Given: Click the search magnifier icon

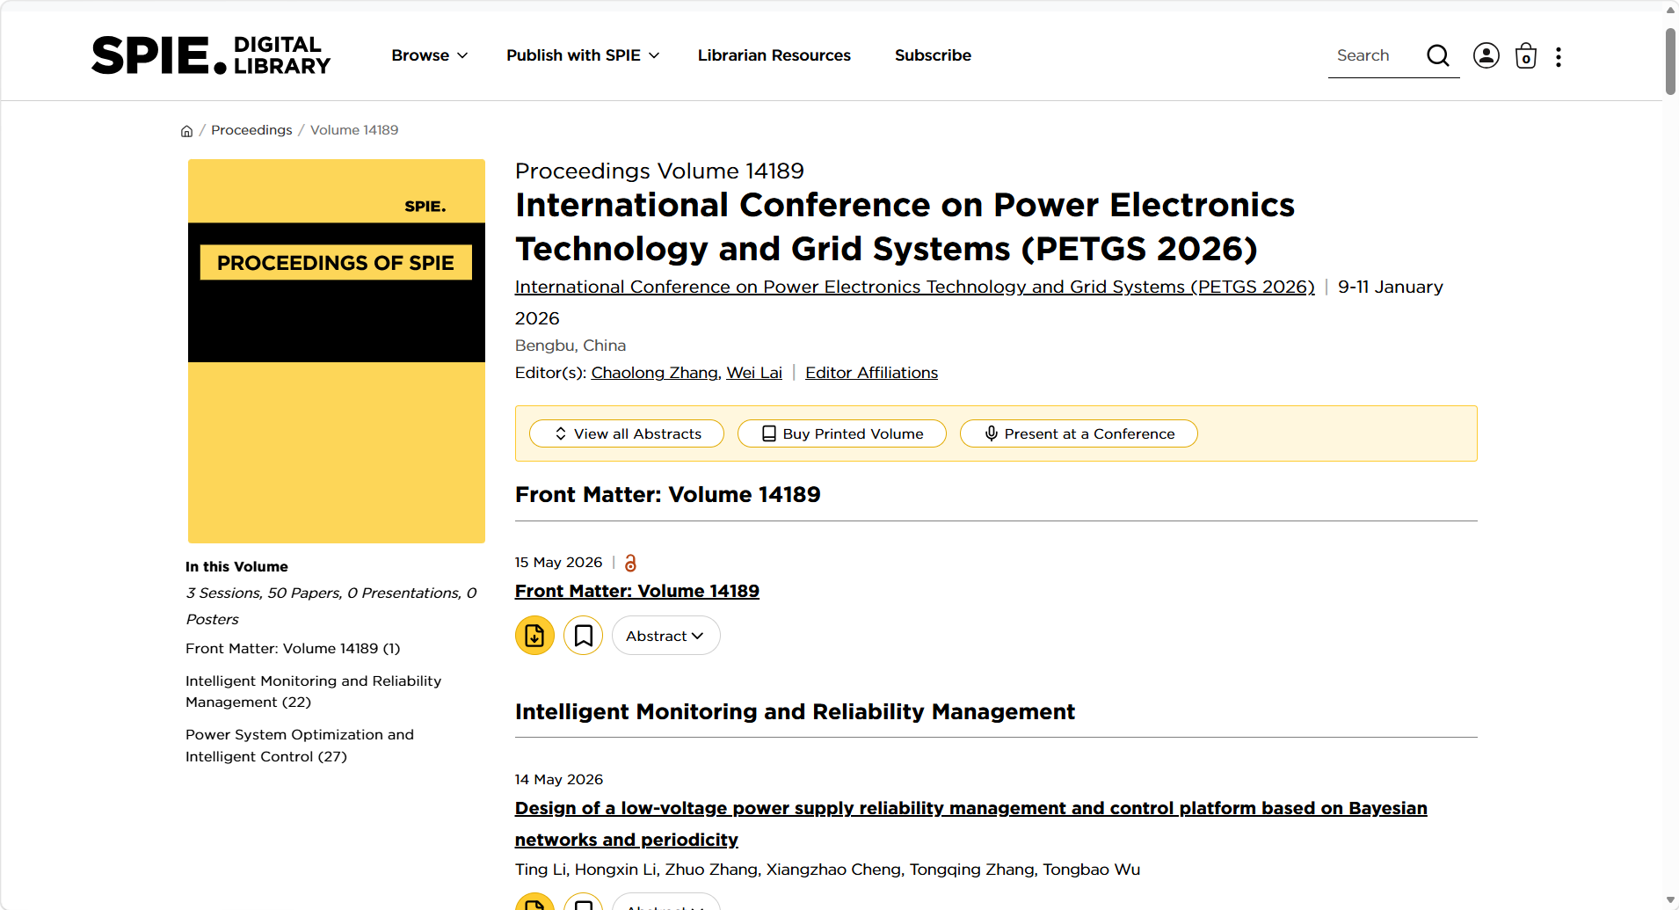Looking at the screenshot, I should [x=1438, y=55].
